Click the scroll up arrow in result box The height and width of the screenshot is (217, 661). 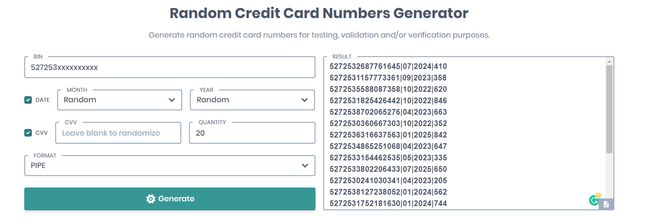(609, 61)
